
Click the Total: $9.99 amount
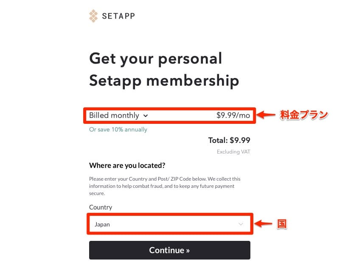tap(229, 140)
